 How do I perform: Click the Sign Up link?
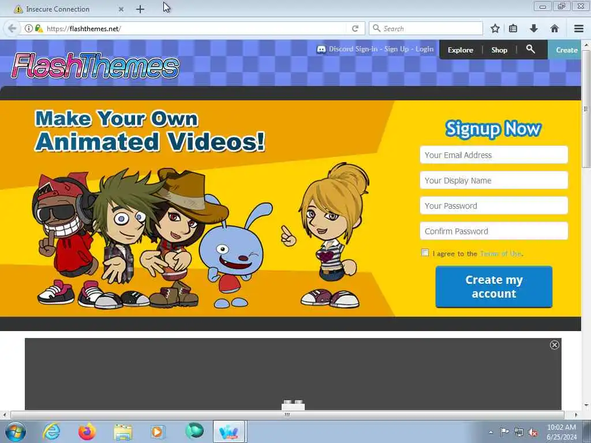tap(397, 49)
